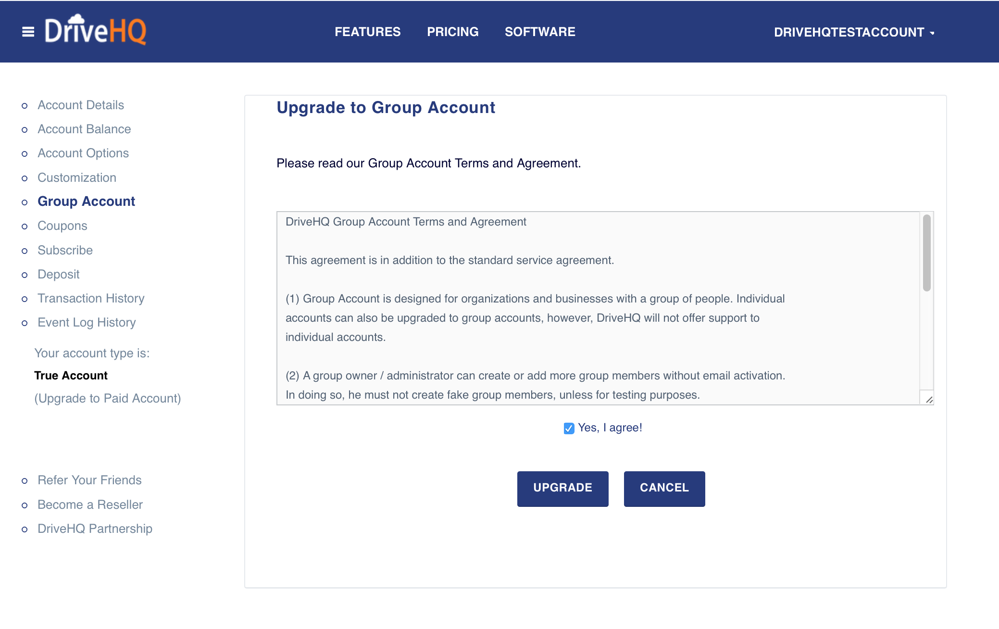The width and height of the screenshot is (999, 629).
Task: Open the Event Log History link
Action: pyautogui.click(x=87, y=322)
